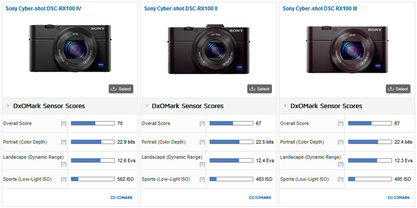Collapse the RX100 II DxOMark Sensor Scores section

coord(147,106)
